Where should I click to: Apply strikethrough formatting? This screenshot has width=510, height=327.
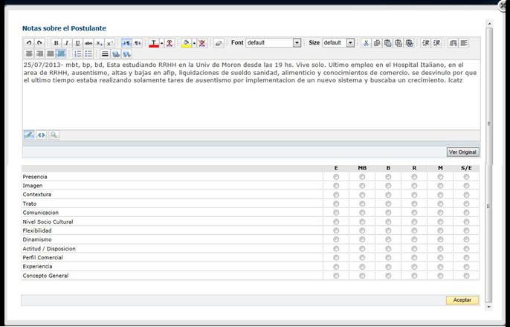point(88,43)
